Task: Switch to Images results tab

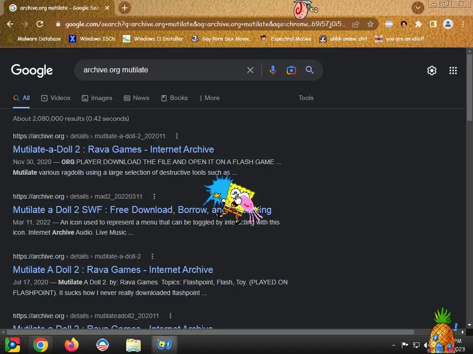Action: pyautogui.click(x=97, y=98)
